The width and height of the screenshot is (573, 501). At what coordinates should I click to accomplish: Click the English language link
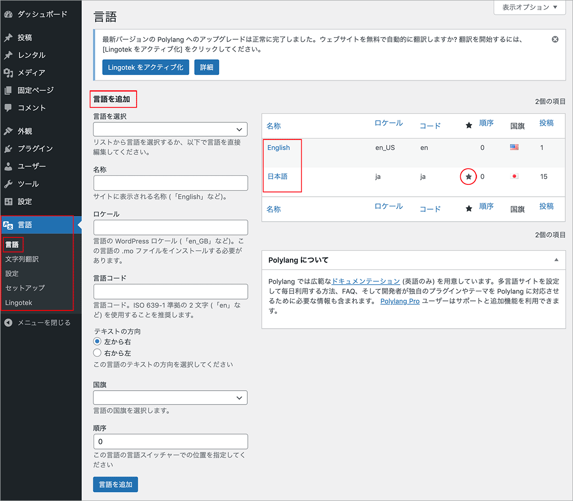pyautogui.click(x=278, y=148)
